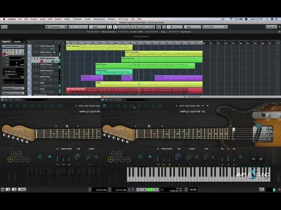Screen dimensions: 281x210
Task: Click the undo/redo history button in Cubase toolbar
Action: click(x=5, y=27)
